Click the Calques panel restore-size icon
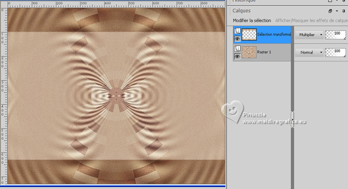This screenshot has width=348, height=189. point(330,11)
